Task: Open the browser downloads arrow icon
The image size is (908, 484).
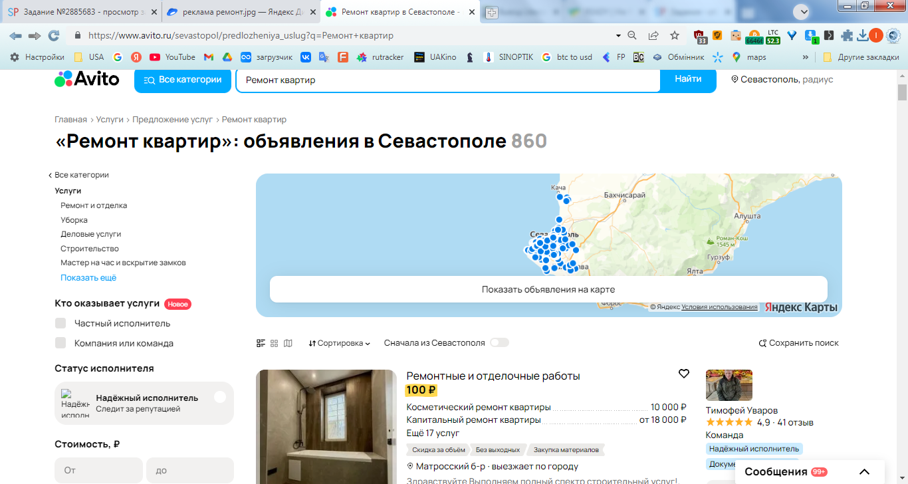Action: tap(863, 35)
